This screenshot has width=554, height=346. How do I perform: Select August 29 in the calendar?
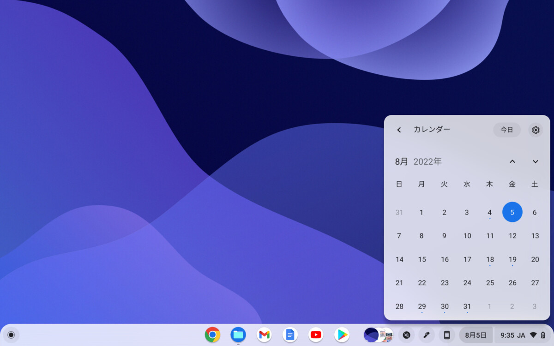(422, 306)
